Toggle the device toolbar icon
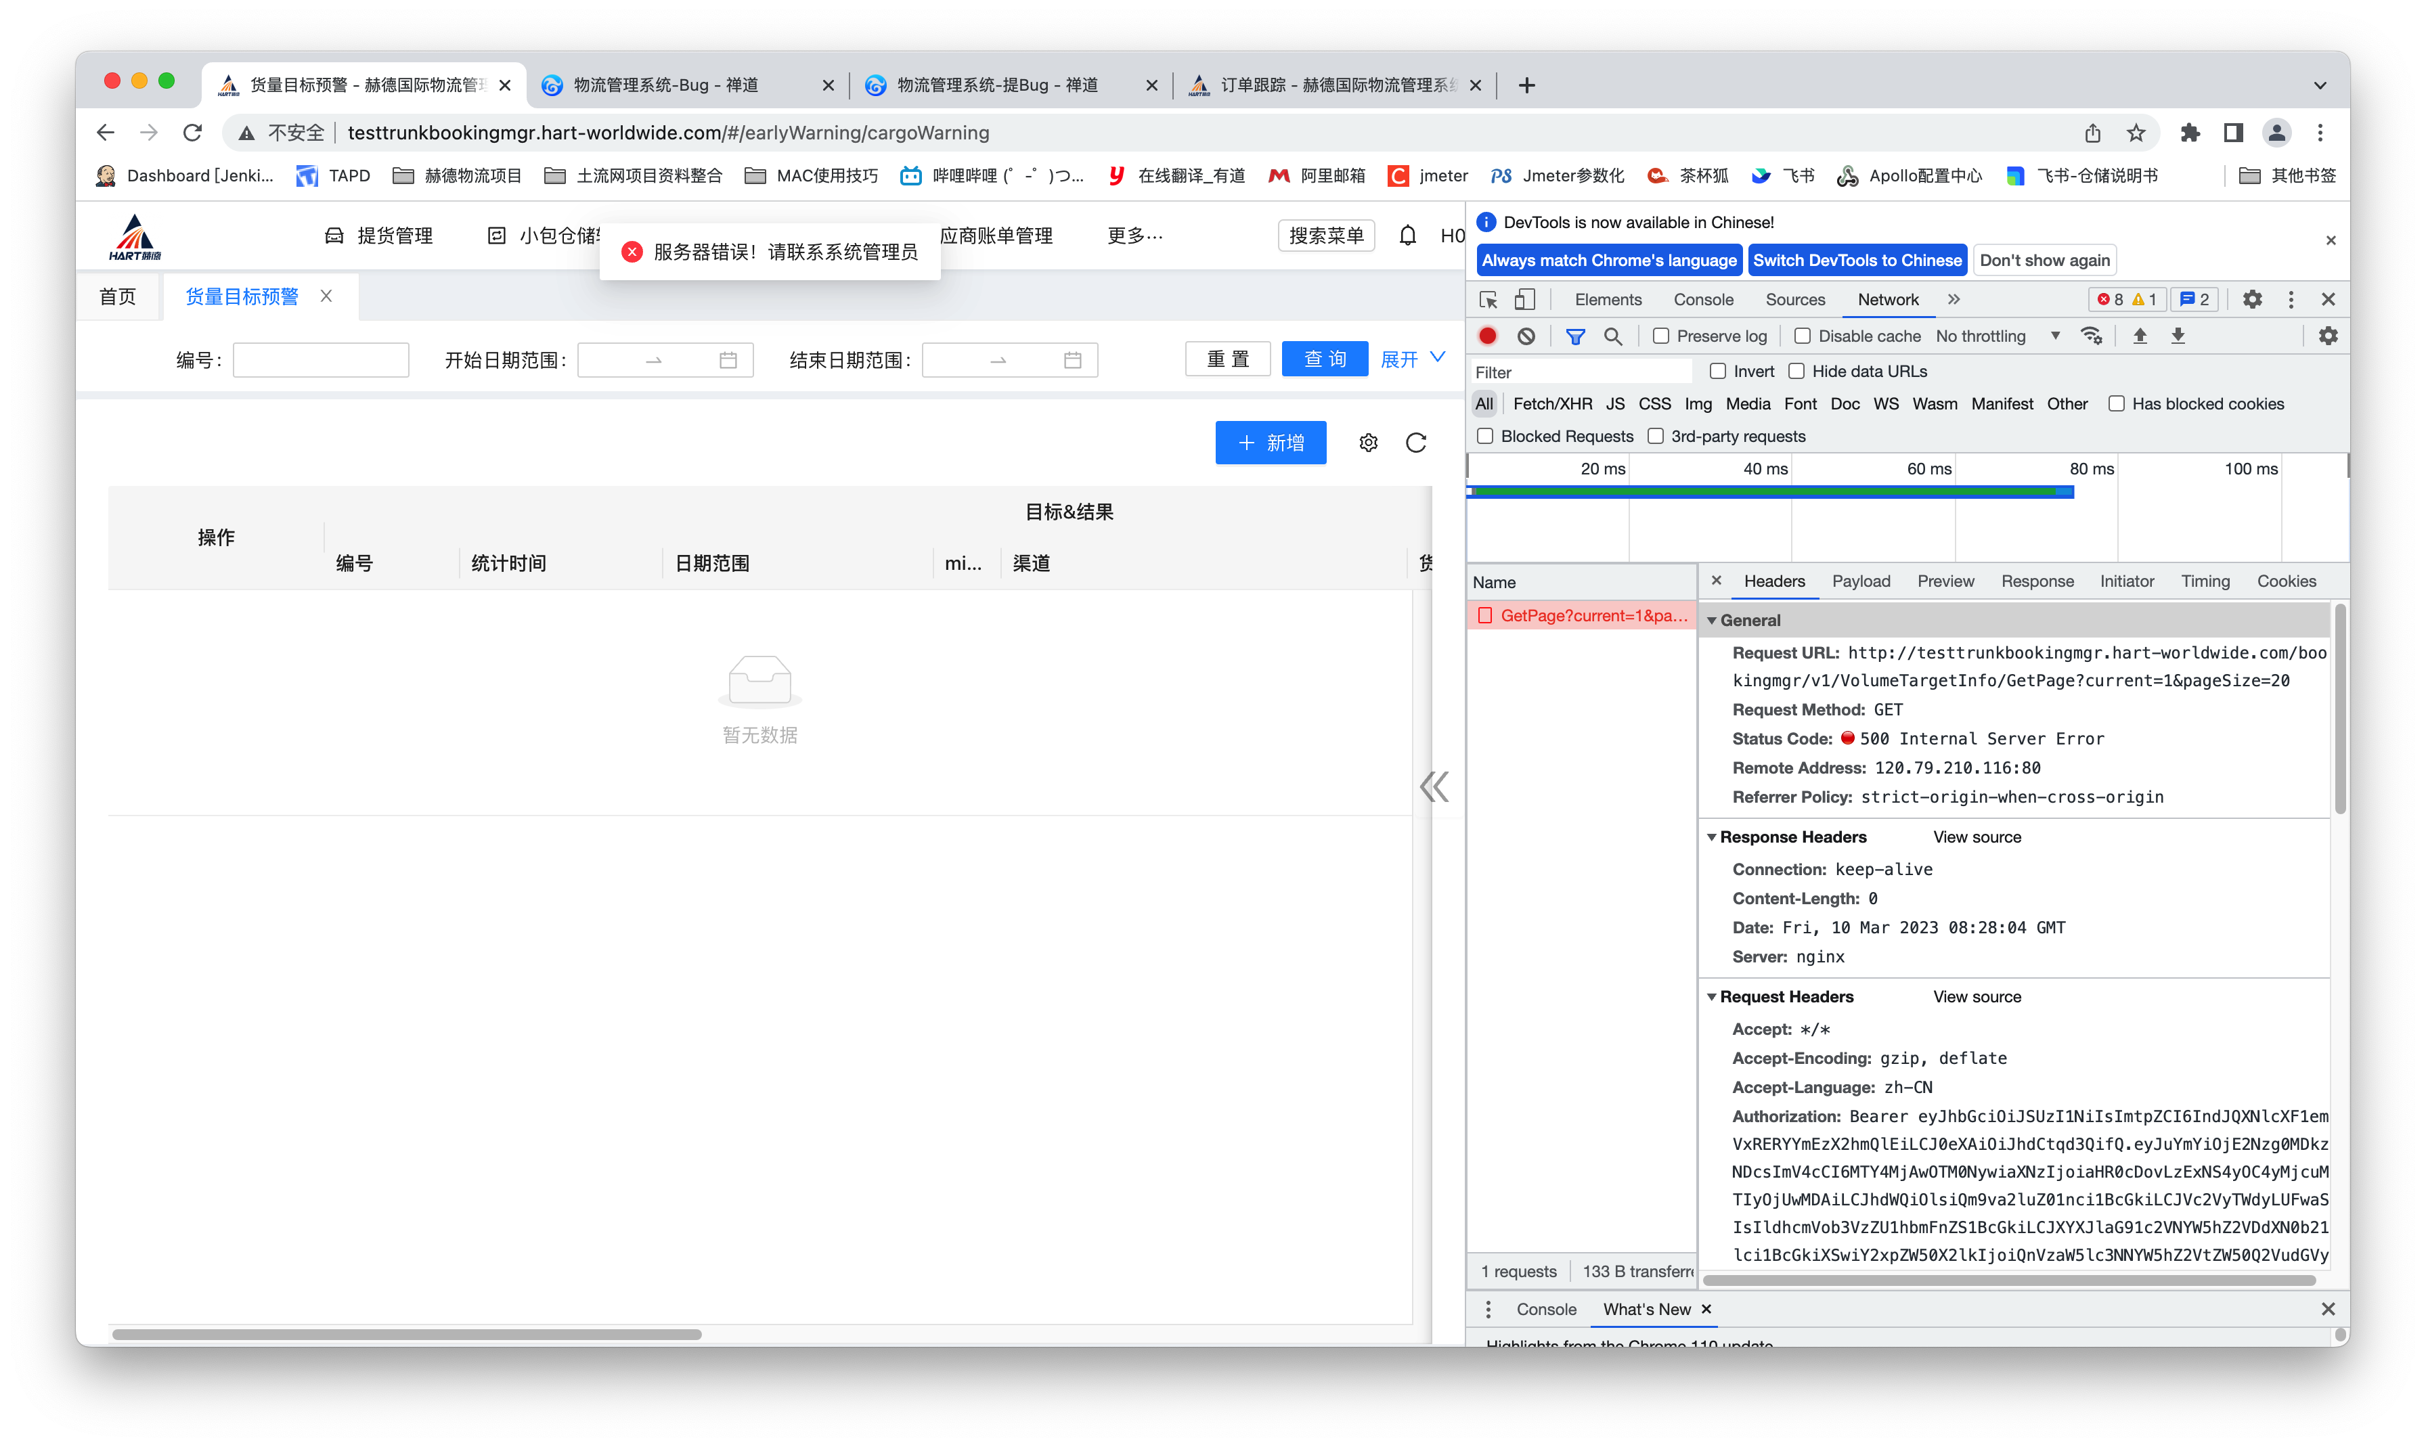Screen dimensions: 2426x1447 [1524, 299]
